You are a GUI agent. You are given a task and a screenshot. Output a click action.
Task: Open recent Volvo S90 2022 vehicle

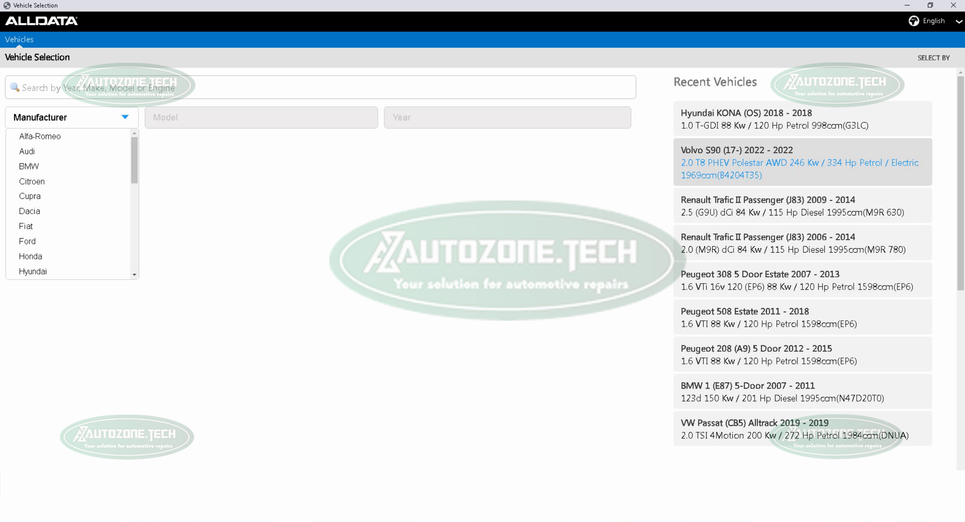pos(802,162)
